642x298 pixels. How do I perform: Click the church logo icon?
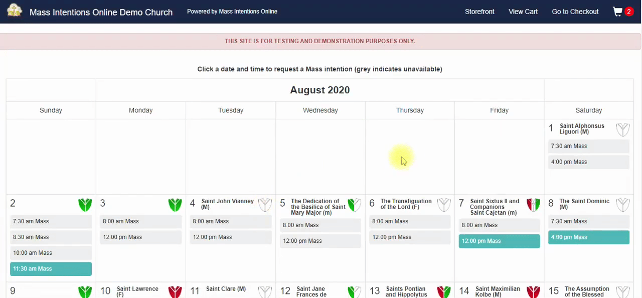(15, 11)
